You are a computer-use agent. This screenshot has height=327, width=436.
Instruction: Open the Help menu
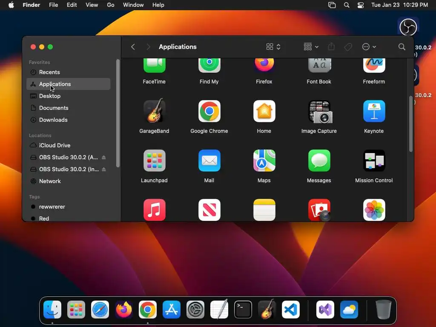coord(158,5)
